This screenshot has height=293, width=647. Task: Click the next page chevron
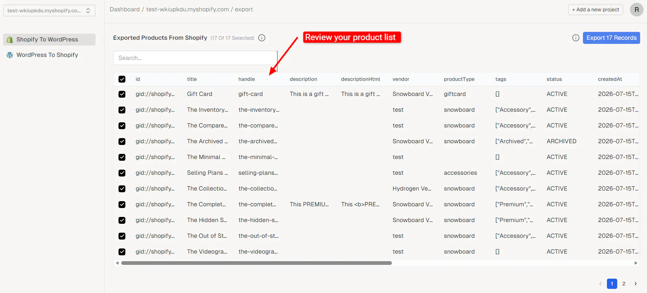635,284
